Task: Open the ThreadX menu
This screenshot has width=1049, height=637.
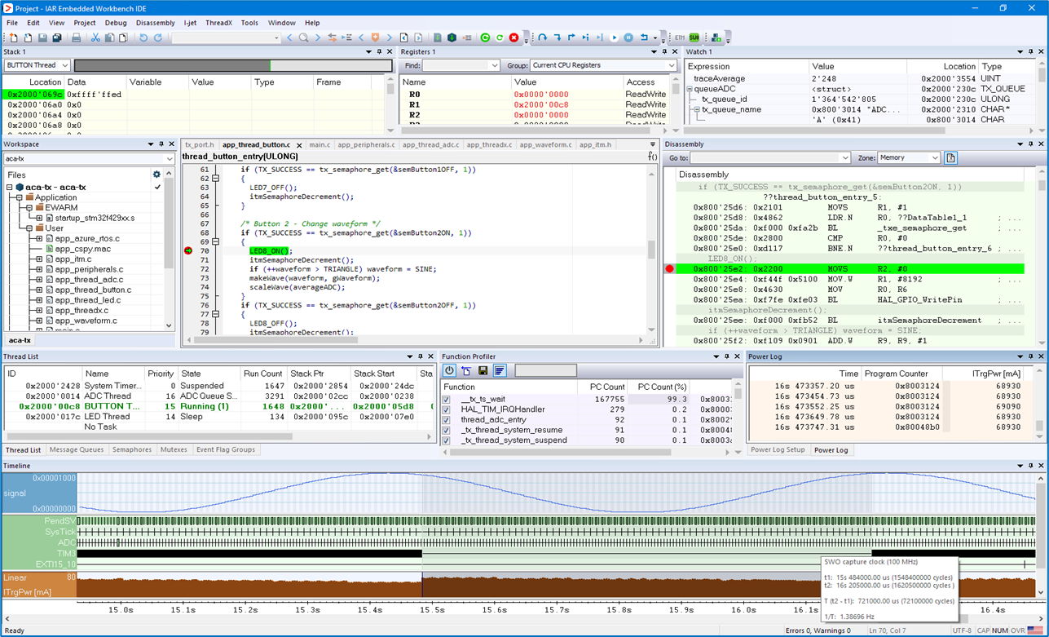Action: pos(218,23)
